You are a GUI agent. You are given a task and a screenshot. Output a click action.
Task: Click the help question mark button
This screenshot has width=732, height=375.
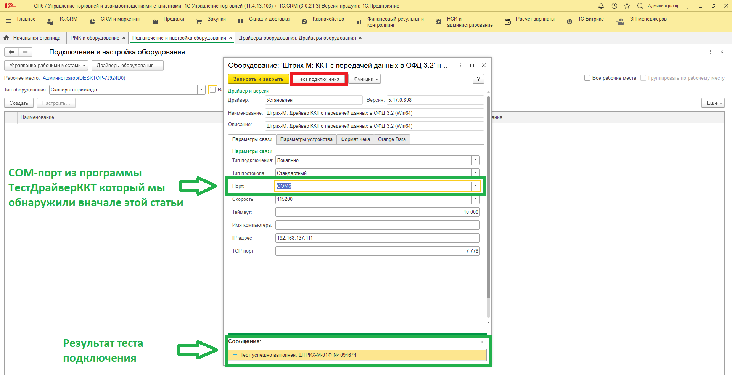478,79
